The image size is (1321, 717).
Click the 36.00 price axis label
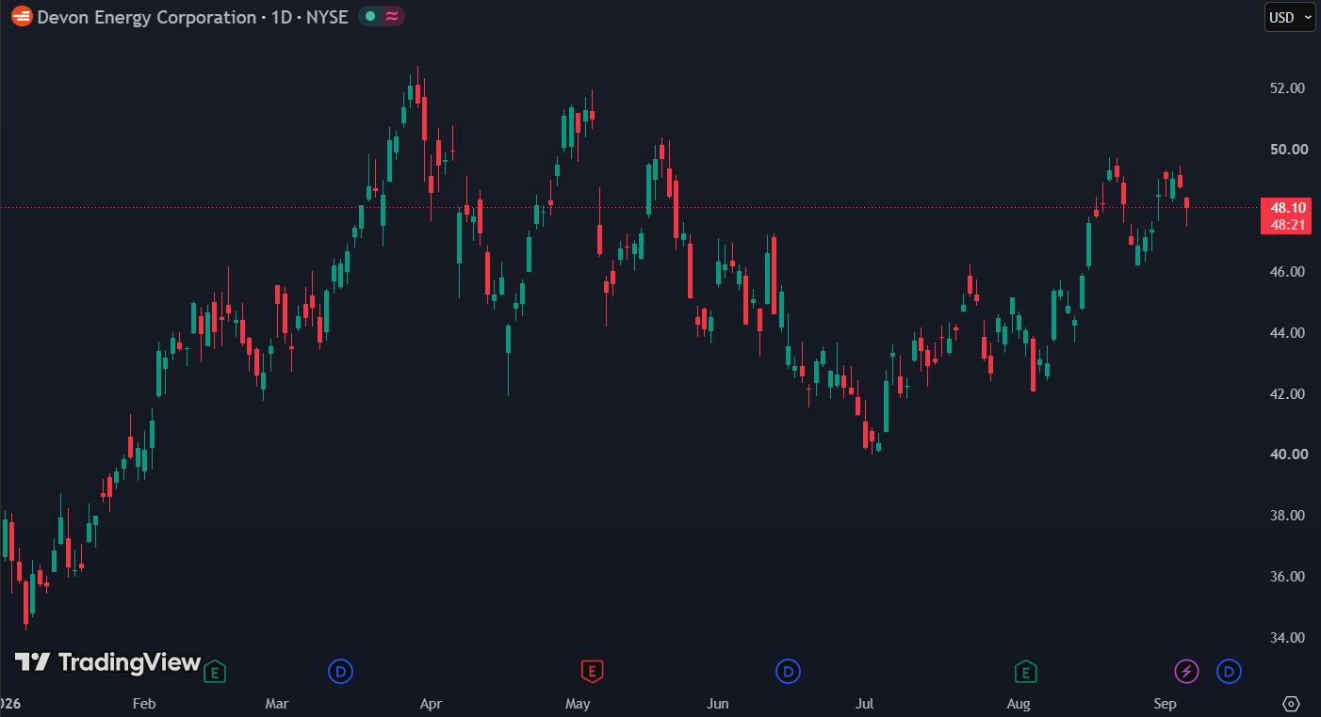coord(1287,577)
